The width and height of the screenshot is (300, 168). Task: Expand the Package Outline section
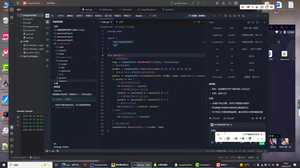coord(61,147)
